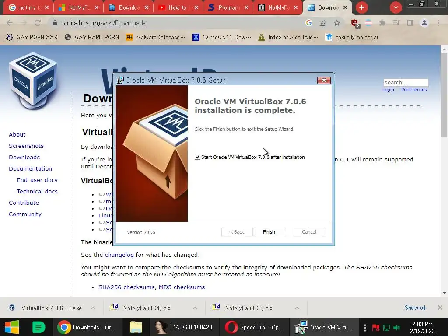
Task: Open the changelog link
Action: pos(119,255)
